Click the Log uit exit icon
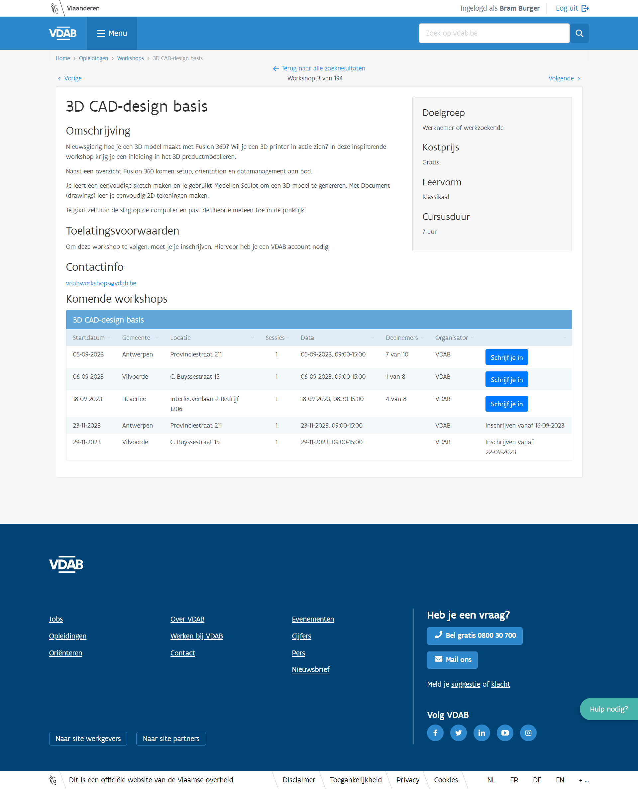This screenshot has width=638, height=789. click(585, 8)
